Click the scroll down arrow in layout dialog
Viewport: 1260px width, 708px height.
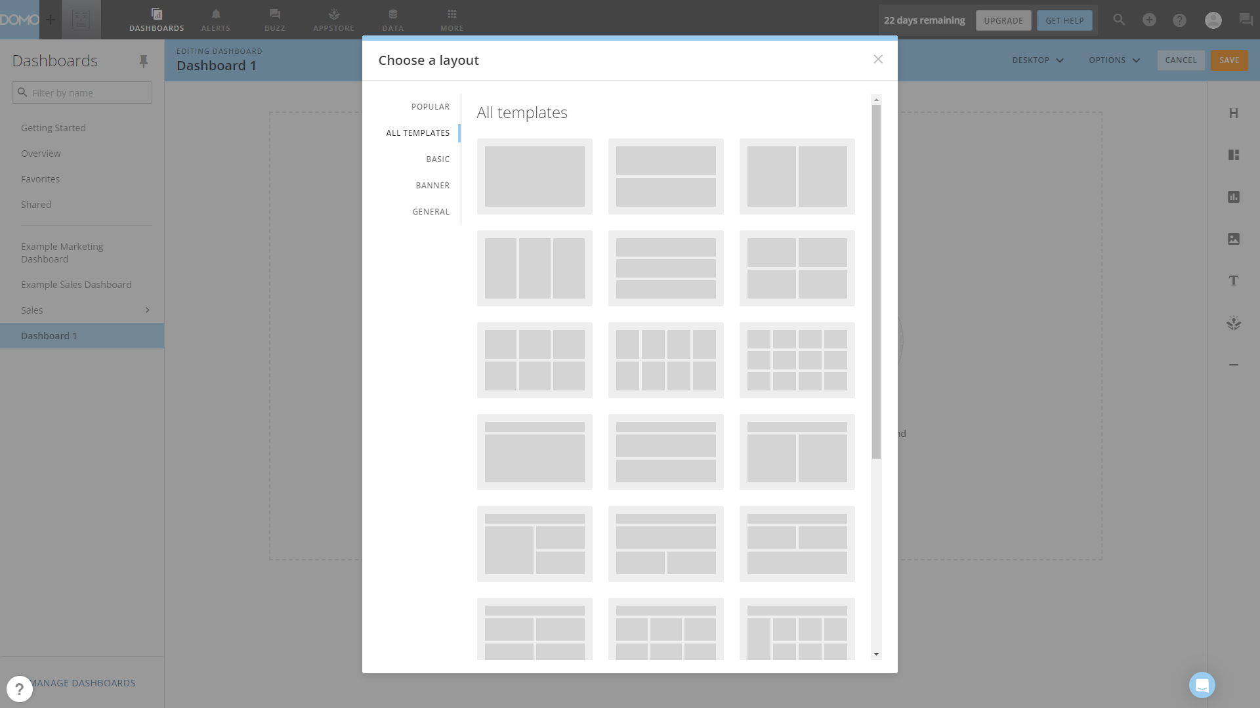coord(876,654)
